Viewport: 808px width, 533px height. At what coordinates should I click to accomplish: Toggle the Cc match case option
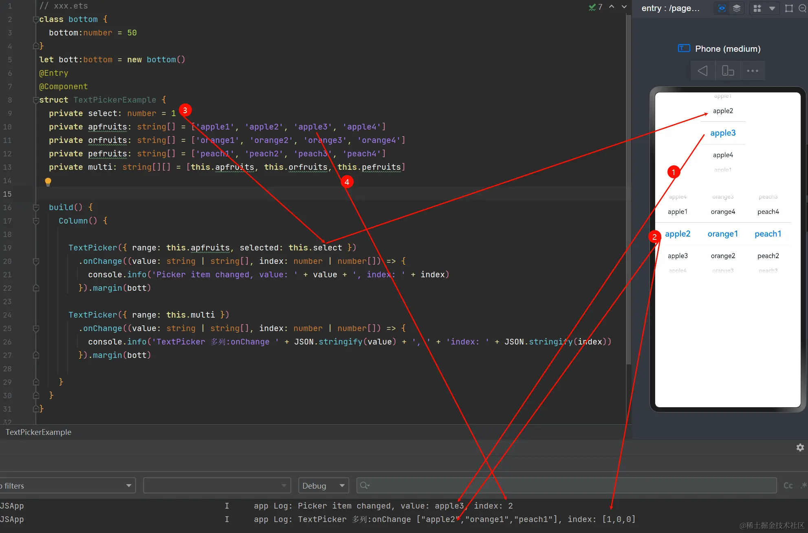788,485
